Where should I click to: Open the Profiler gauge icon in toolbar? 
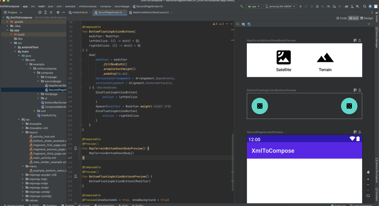[x=329, y=6]
